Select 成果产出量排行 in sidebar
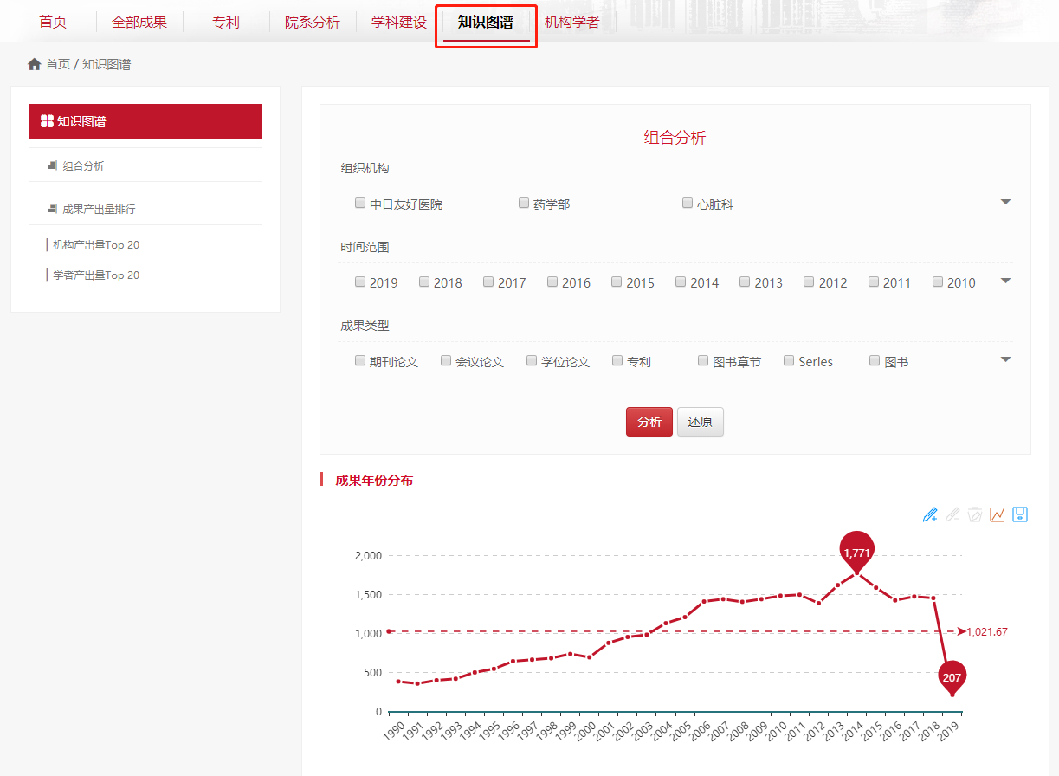The height and width of the screenshot is (776, 1059). point(99,209)
